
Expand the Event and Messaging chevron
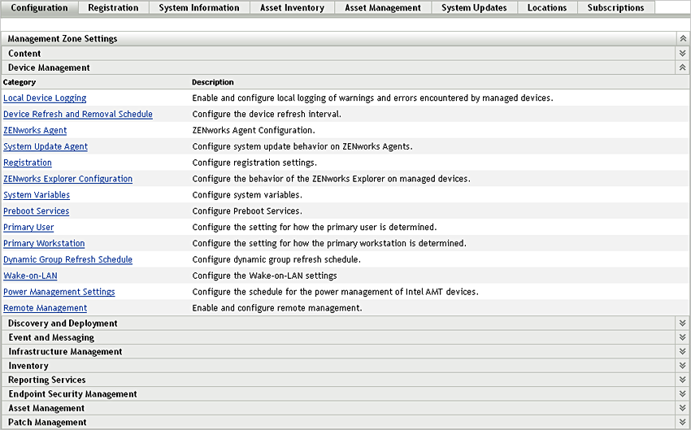coord(682,337)
